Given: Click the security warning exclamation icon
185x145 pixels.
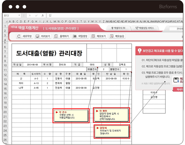Looking at the screenshot, I should point(139,51).
